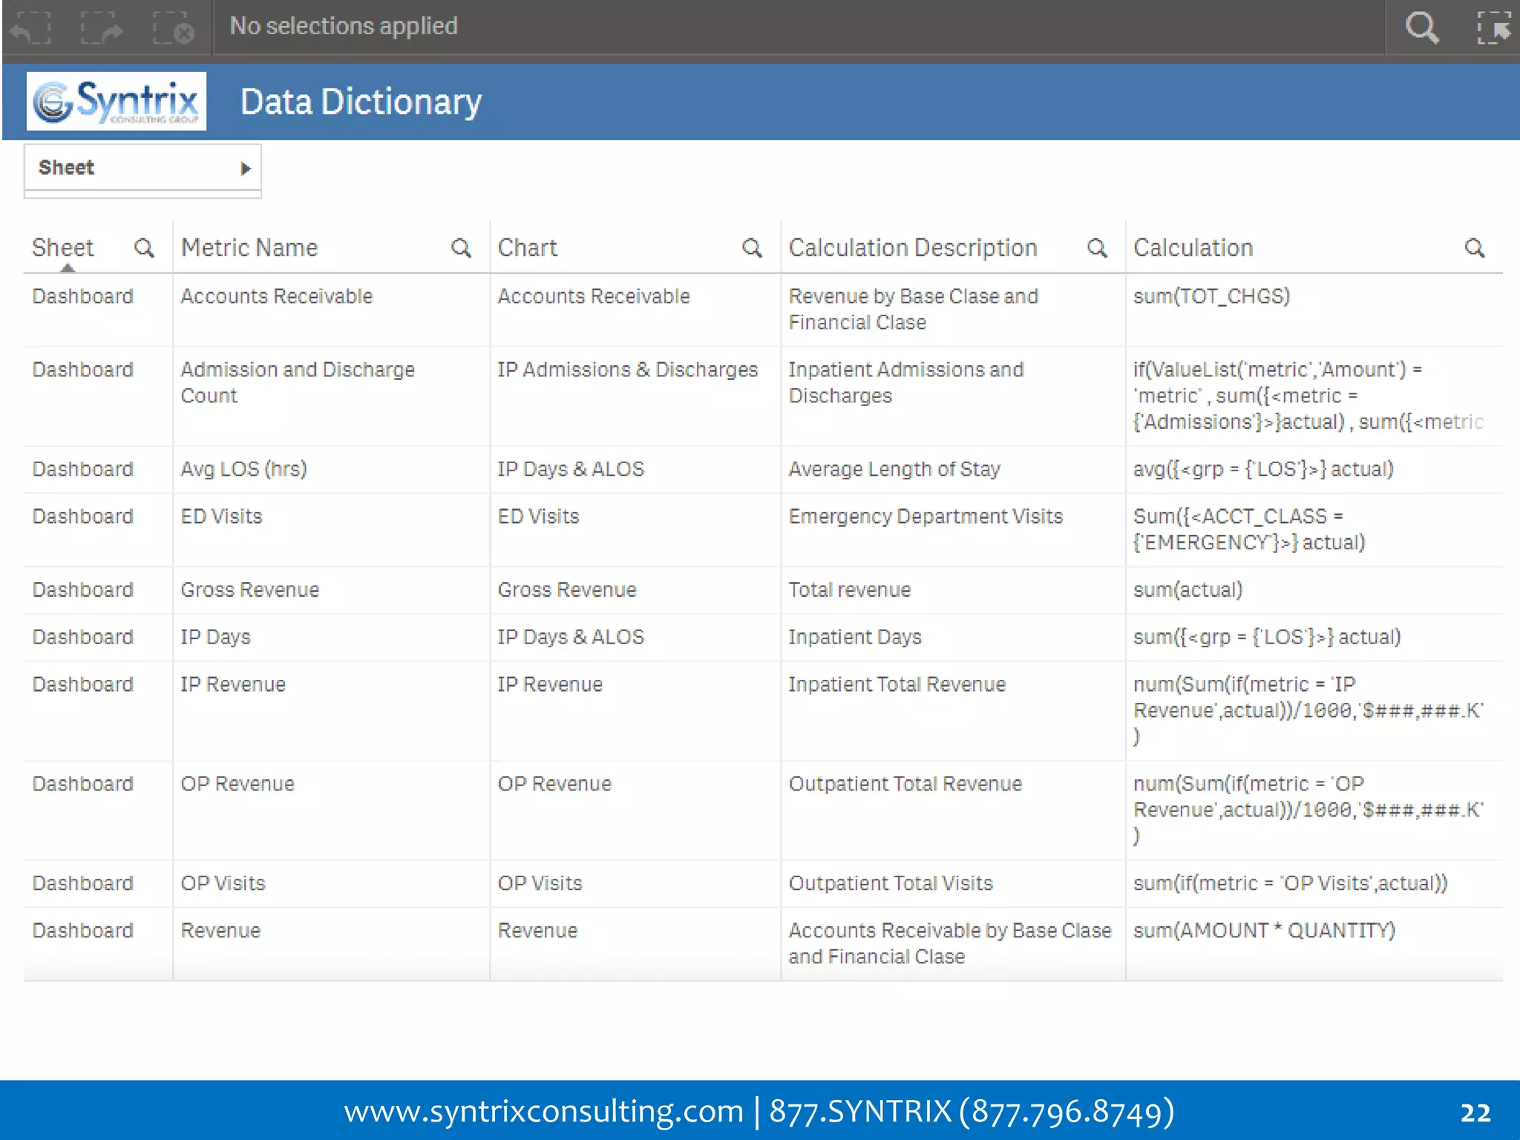Search the Metric Name column

tap(461, 248)
